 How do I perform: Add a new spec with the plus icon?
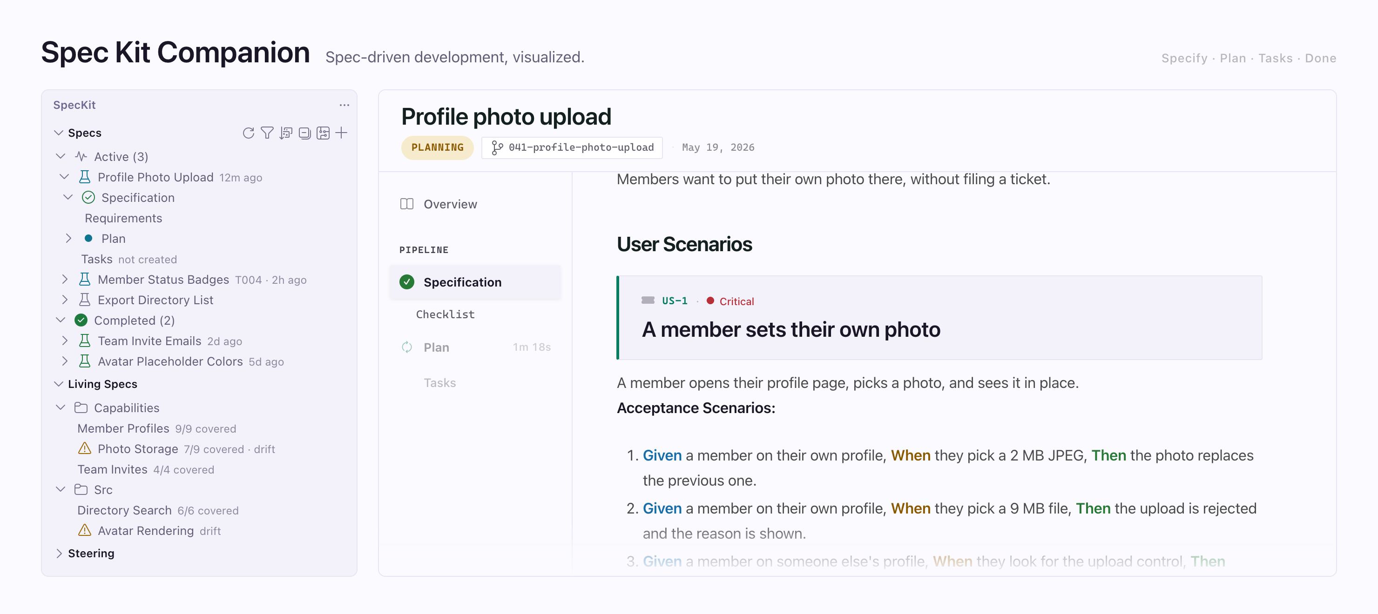click(342, 133)
